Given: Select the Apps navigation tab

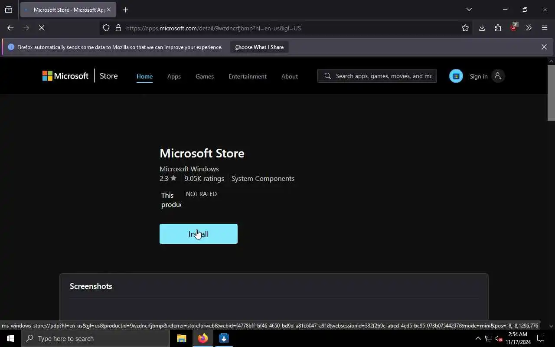Looking at the screenshot, I should pos(174,76).
